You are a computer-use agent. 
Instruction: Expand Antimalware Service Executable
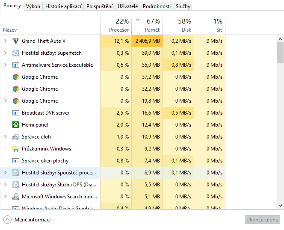tap(6, 65)
